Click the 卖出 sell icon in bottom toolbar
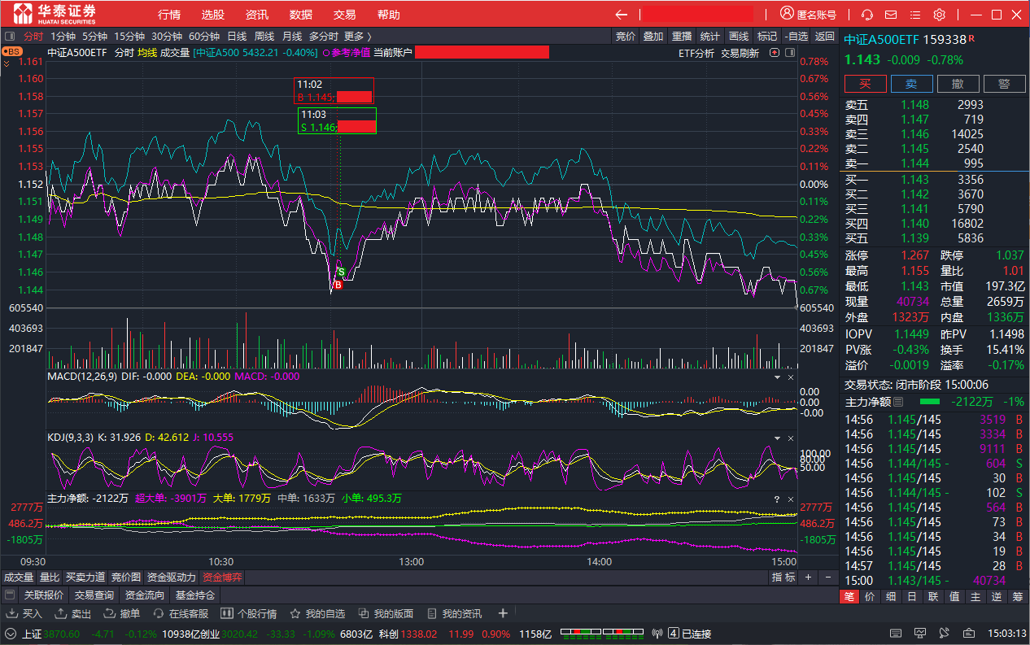Screen dimensions: 1030x645 click(74, 613)
